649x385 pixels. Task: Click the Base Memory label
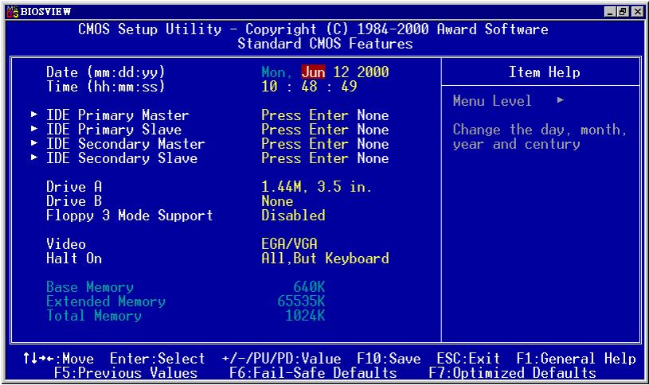pyautogui.click(x=90, y=287)
